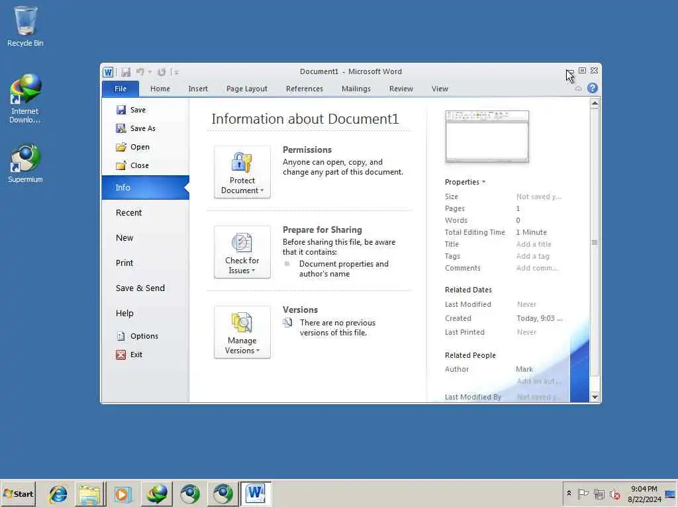Switch to the Insert tab
Viewport: 678px width, 508px height.
tap(198, 89)
